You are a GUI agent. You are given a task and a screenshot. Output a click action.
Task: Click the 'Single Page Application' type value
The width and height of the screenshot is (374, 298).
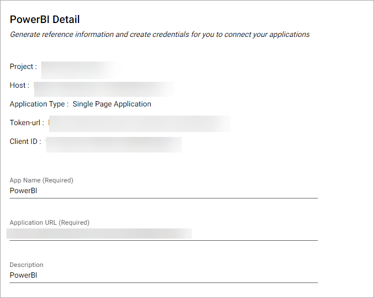point(112,104)
